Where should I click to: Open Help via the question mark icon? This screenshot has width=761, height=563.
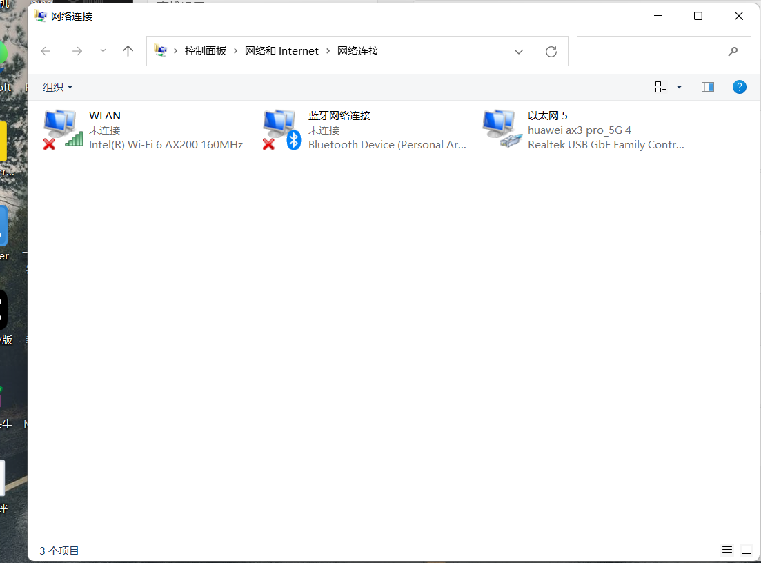point(739,87)
